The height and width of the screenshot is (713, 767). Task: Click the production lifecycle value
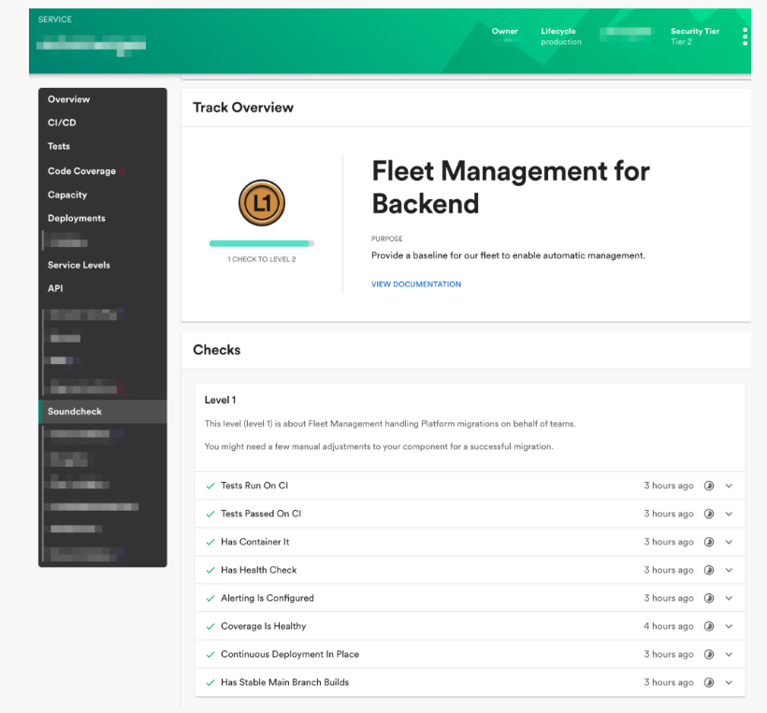[x=561, y=42]
